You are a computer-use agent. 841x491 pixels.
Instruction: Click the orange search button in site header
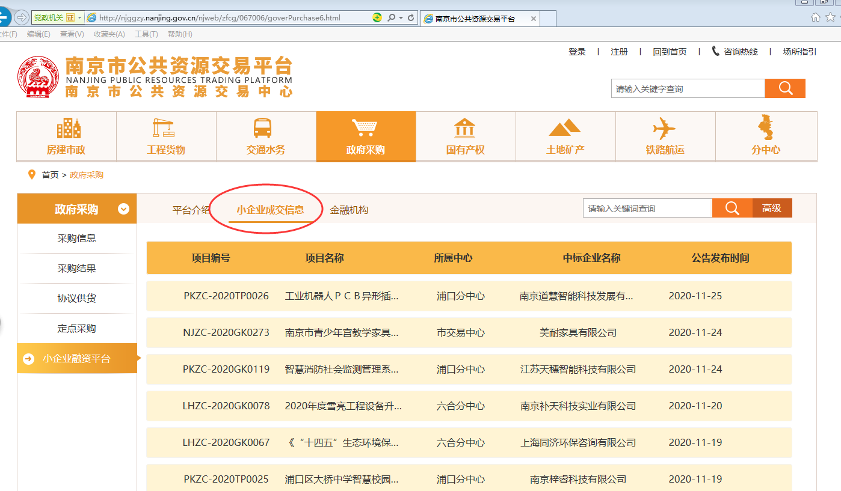(784, 88)
